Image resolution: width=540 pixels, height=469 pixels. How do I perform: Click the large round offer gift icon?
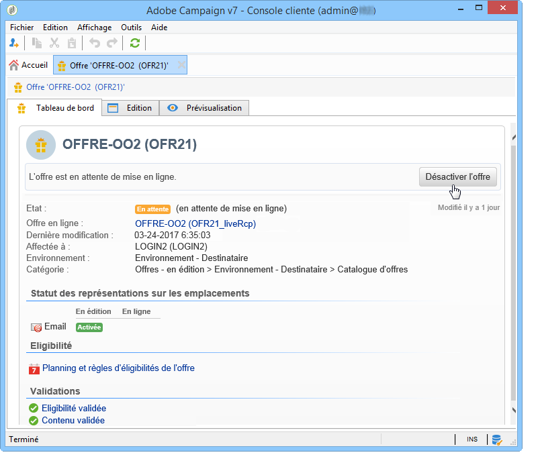41,145
